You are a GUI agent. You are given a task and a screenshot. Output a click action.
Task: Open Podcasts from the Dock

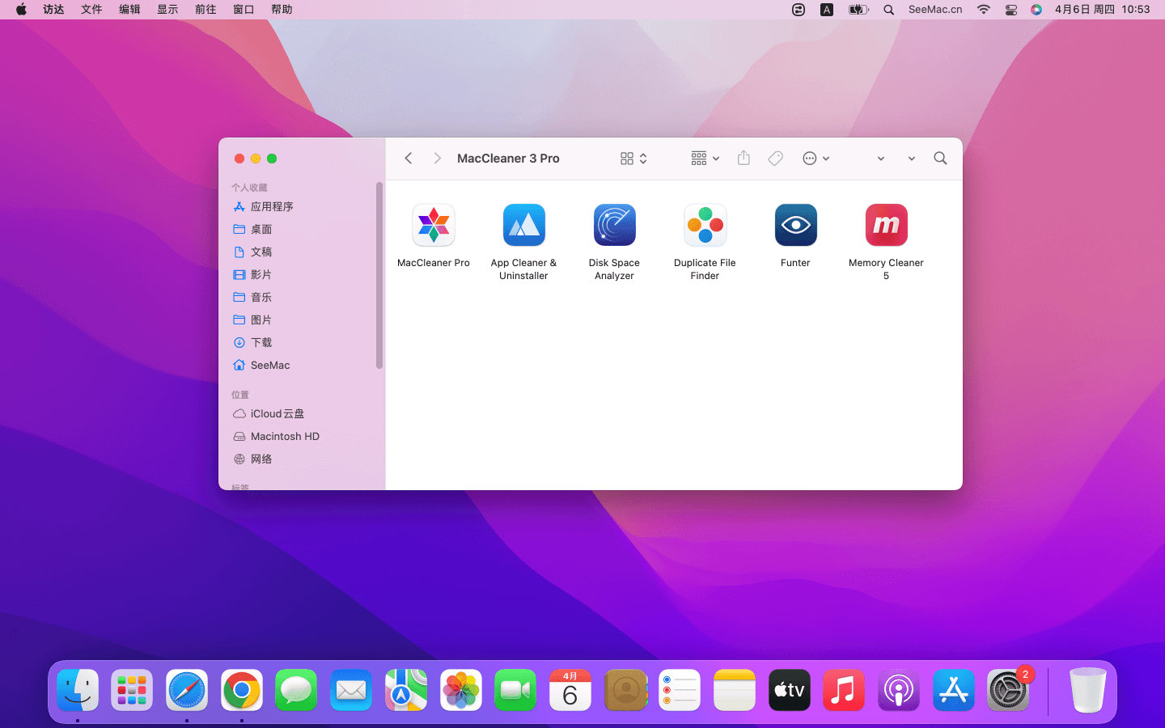coord(899,691)
